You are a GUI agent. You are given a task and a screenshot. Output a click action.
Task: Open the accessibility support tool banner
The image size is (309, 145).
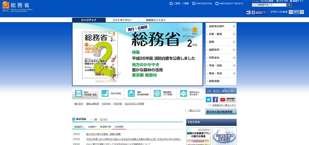(257, 12)
